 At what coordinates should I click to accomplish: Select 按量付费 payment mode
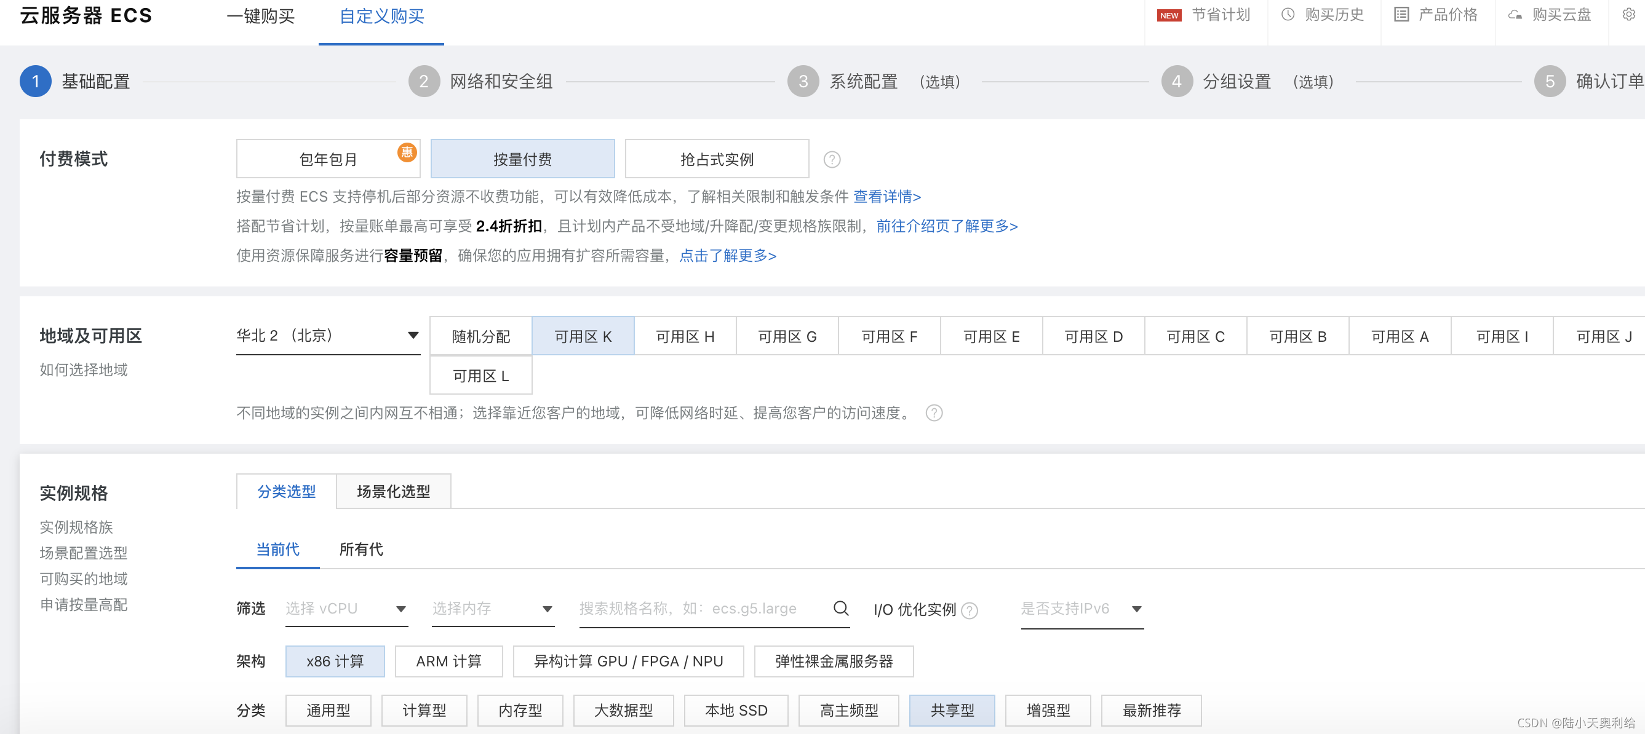(x=522, y=159)
